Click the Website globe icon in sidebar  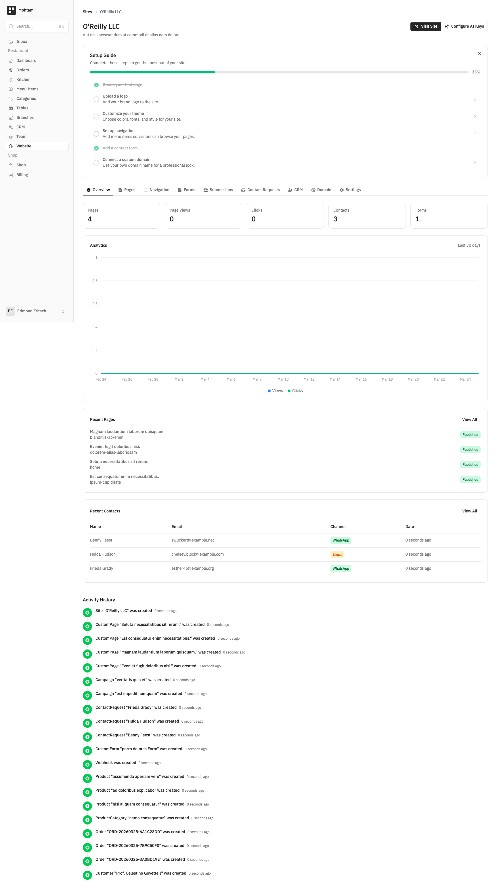11,146
